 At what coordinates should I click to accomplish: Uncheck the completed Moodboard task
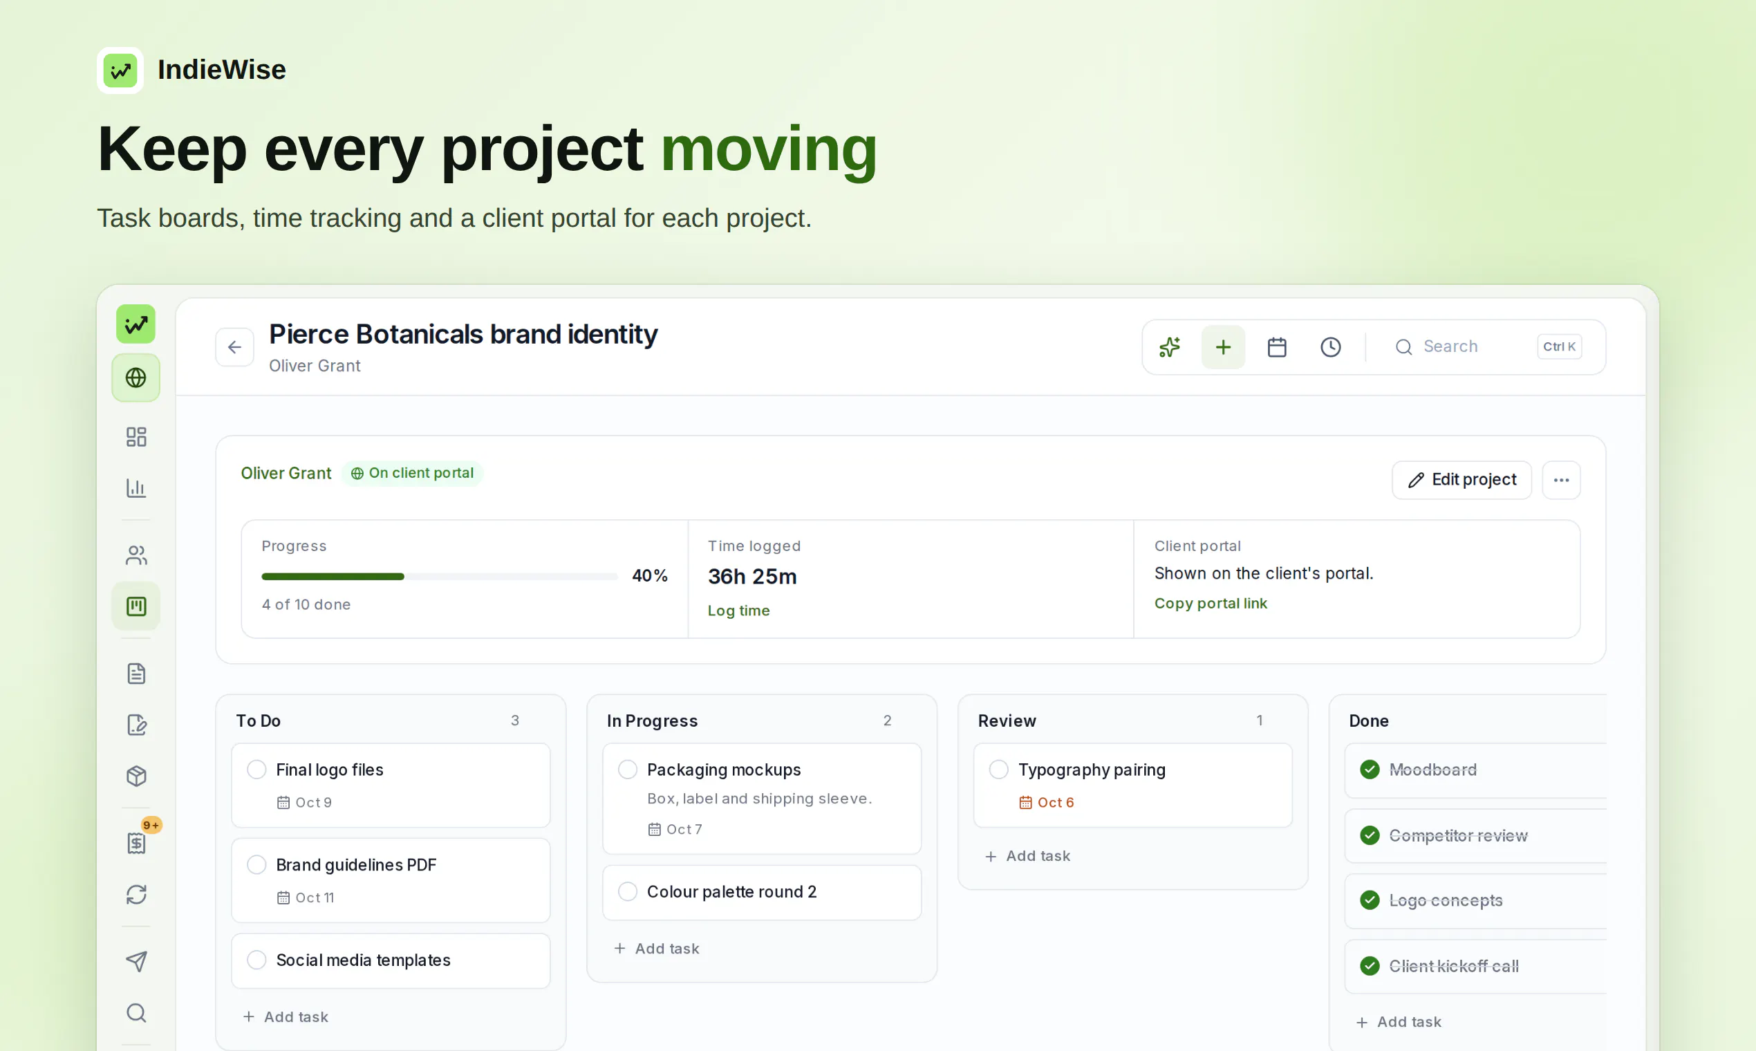(x=1370, y=769)
